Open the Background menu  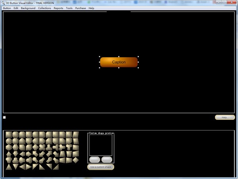click(28, 8)
